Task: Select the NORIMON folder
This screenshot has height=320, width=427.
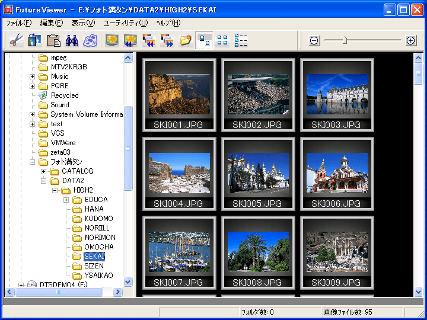Action: (x=100, y=238)
